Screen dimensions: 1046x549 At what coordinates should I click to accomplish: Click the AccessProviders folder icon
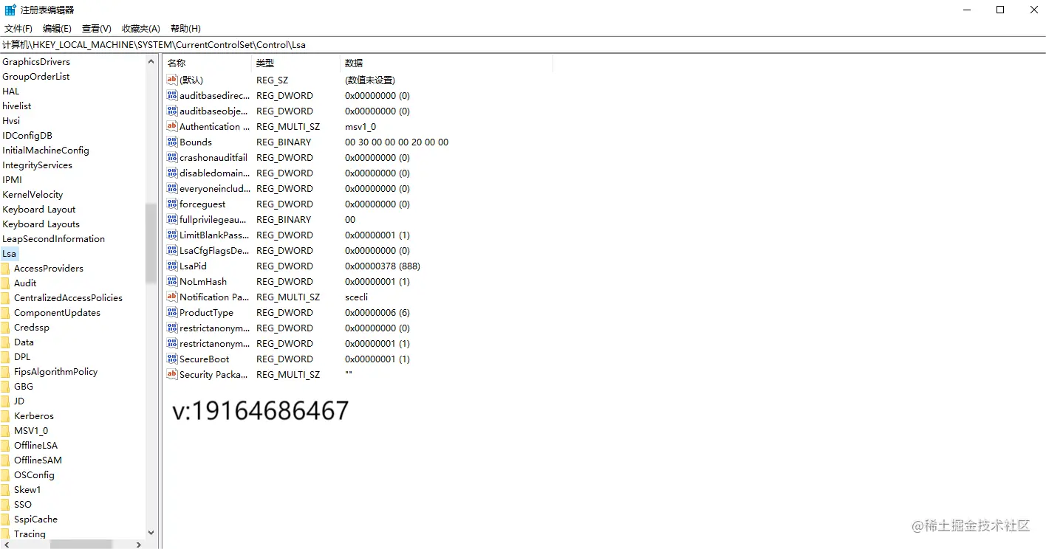(x=5, y=269)
